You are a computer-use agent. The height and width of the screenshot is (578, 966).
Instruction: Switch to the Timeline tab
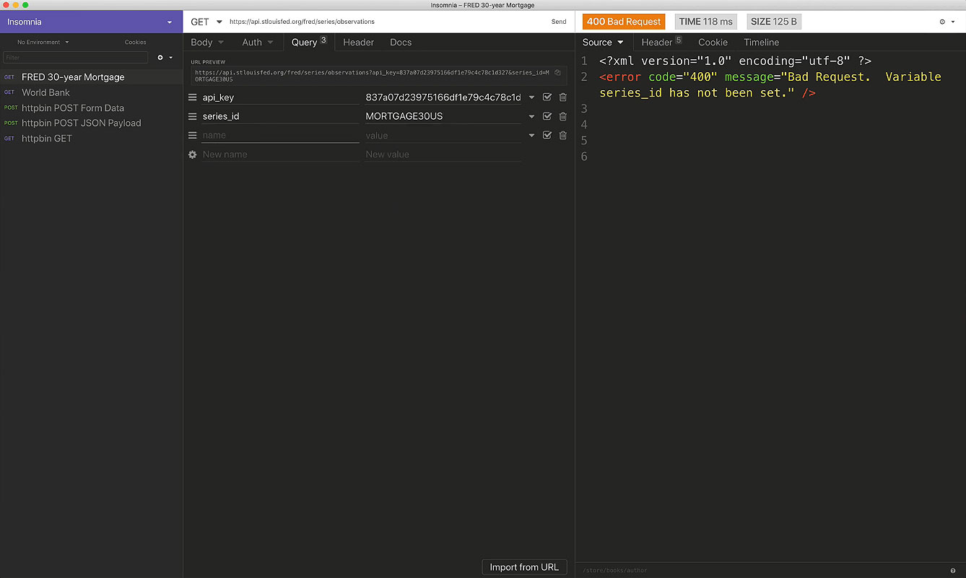[x=762, y=43]
